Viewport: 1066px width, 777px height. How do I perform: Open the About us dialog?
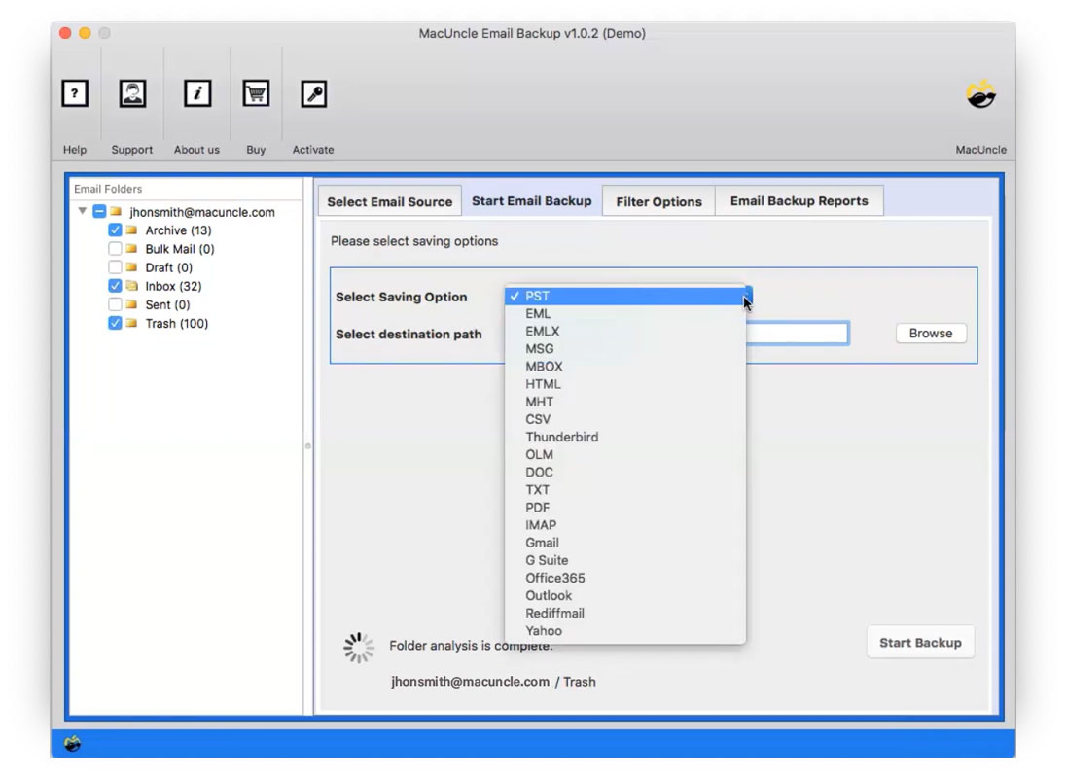point(197,93)
